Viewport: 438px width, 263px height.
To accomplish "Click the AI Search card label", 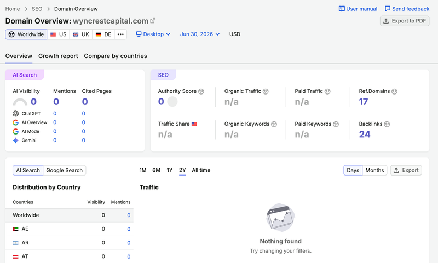I will pos(25,75).
